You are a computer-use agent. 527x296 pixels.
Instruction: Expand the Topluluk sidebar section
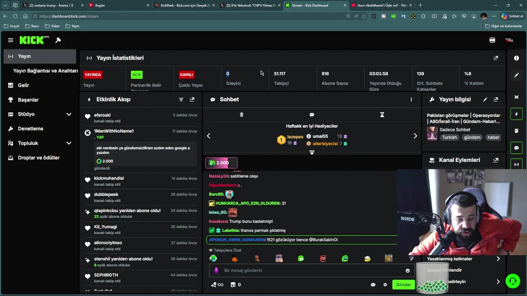[x=69, y=143]
